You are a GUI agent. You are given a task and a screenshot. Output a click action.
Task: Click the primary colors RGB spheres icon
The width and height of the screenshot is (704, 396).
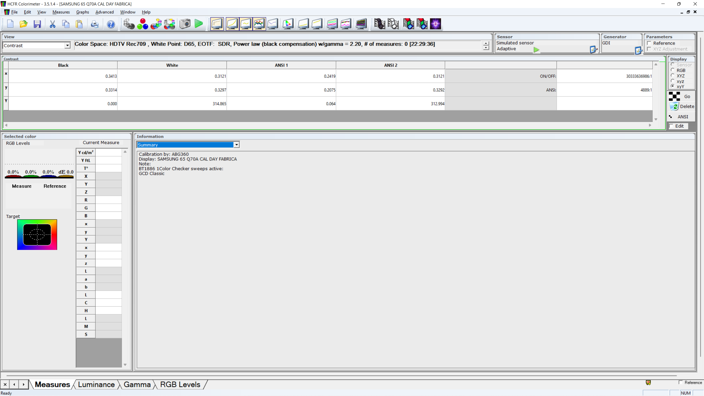click(142, 24)
